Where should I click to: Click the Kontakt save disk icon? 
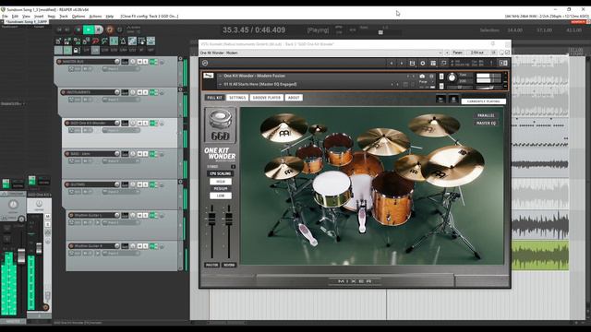pyautogui.click(x=412, y=64)
